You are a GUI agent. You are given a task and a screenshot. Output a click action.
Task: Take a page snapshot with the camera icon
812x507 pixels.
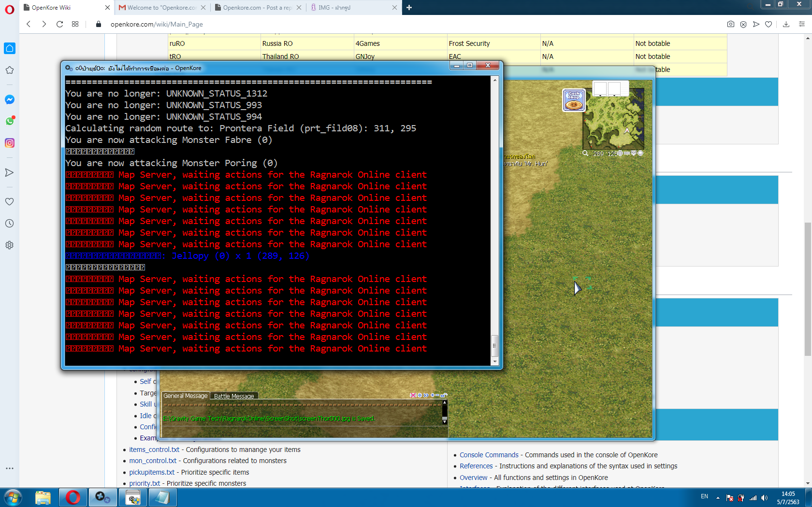click(x=730, y=24)
